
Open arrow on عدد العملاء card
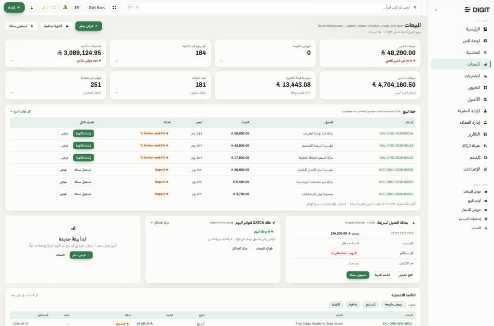pyautogui.click(x=117, y=93)
